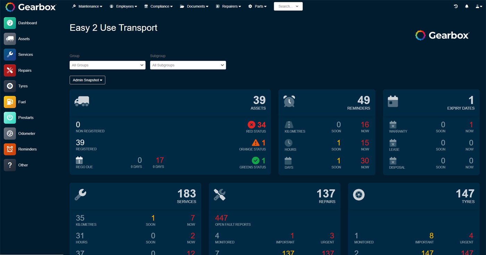Click the large Gearbox logo at top-right
The height and width of the screenshot is (255, 486).
pos(442,35)
